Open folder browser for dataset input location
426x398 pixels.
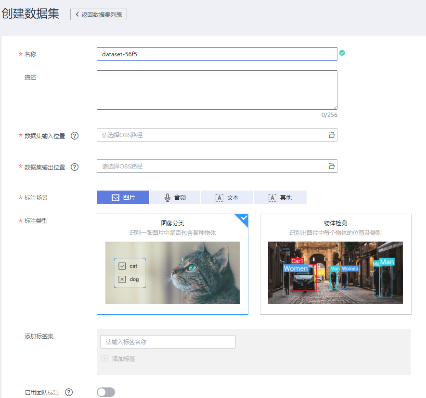coord(331,135)
